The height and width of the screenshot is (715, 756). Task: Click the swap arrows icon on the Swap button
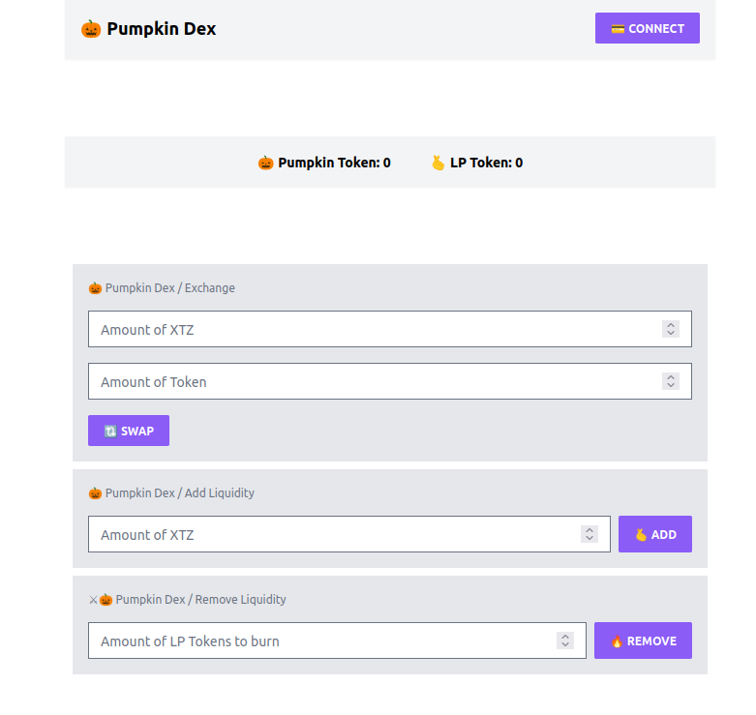110,432
